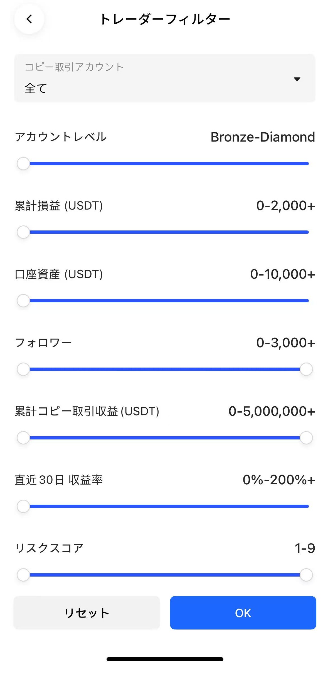Tap the back arrow icon
Image resolution: width=328 pixels, height=678 pixels.
click(29, 19)
